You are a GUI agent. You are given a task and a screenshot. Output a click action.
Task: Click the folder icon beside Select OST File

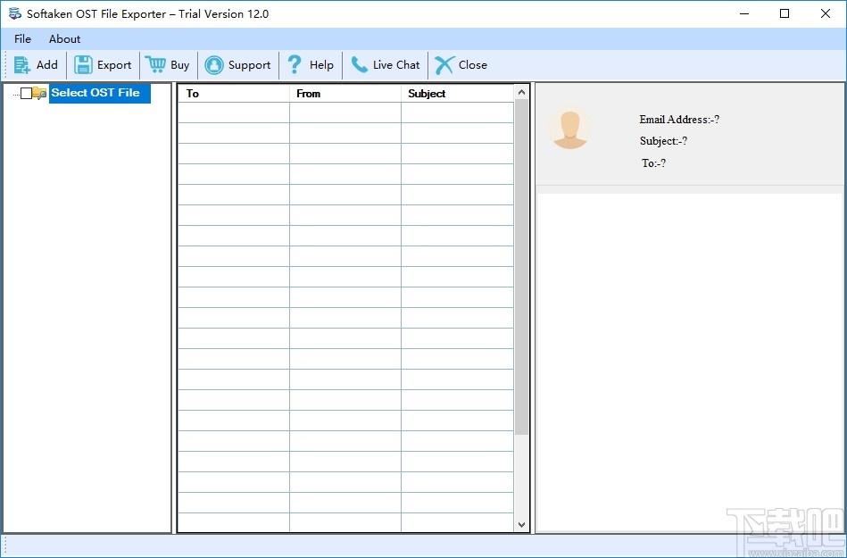click(39, 94)
